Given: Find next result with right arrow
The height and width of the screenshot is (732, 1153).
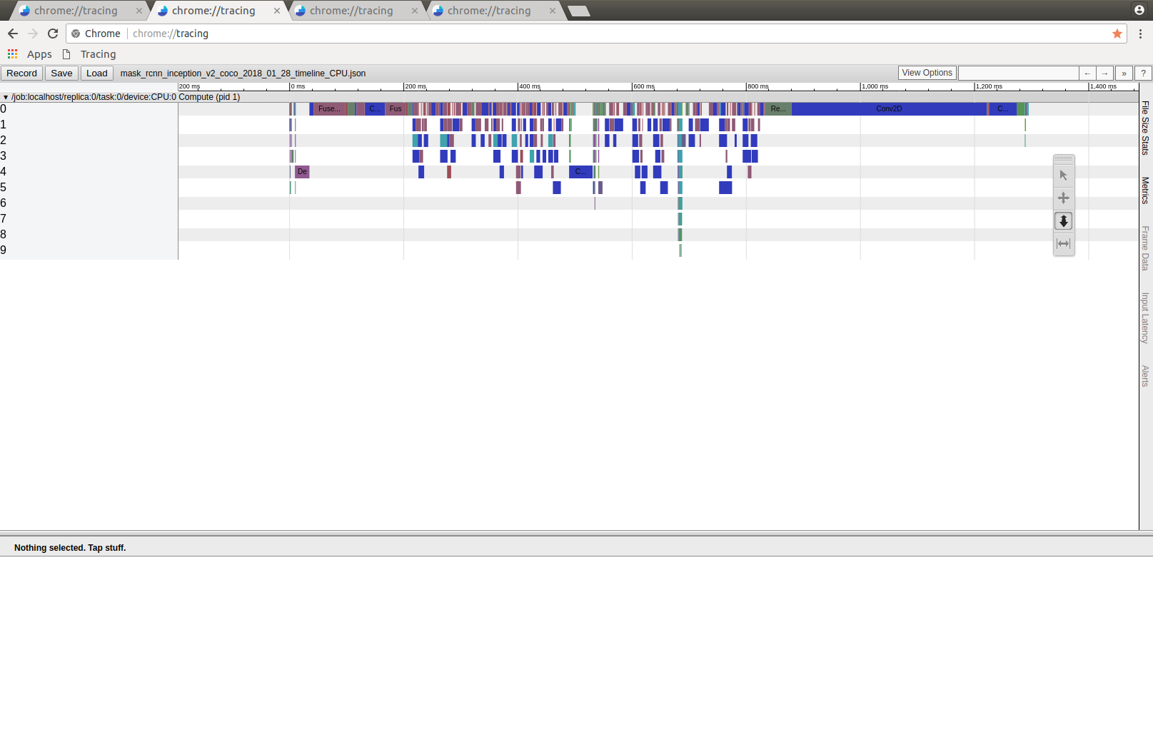Looking at the screenshot, I should pyautogui.click(x=1104, y=73).
